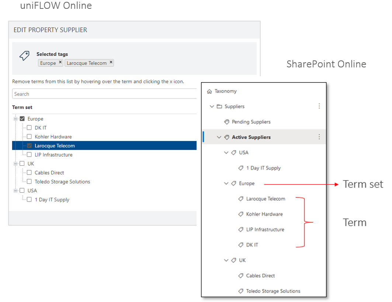Select Toledo Storage Solutions term in SharePoint

[x=273, y=291]
